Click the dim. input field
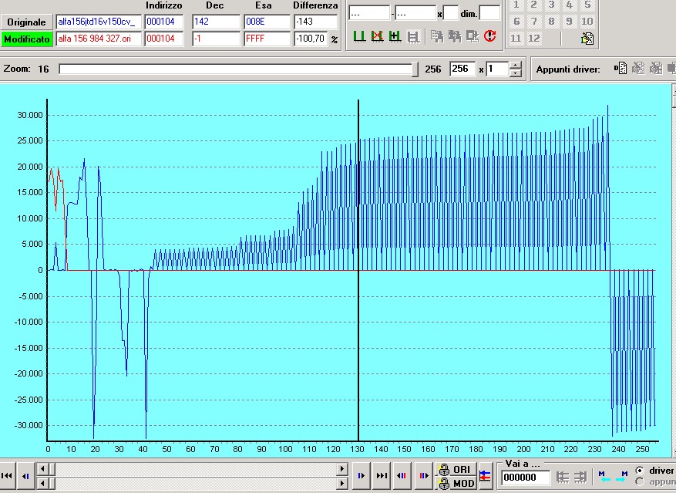The width and height of the screenshot is (676, 493). coord(489,13)
